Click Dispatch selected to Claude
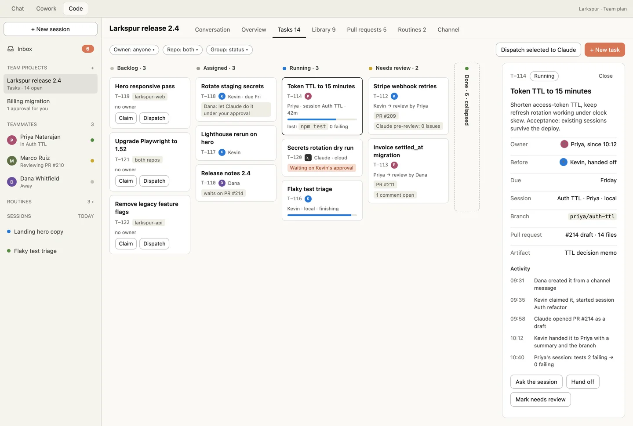 pyautogui.click(x=538, y=50)
